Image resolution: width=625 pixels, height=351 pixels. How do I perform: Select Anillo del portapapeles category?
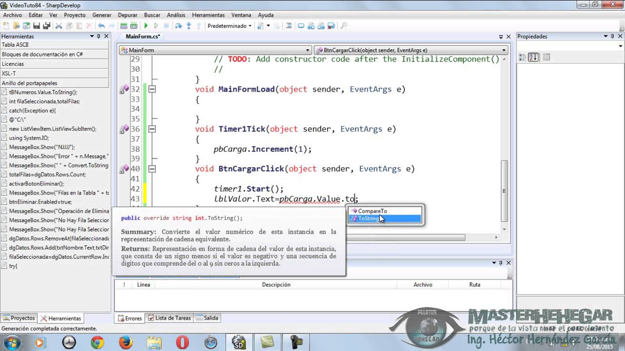point(55,83)
